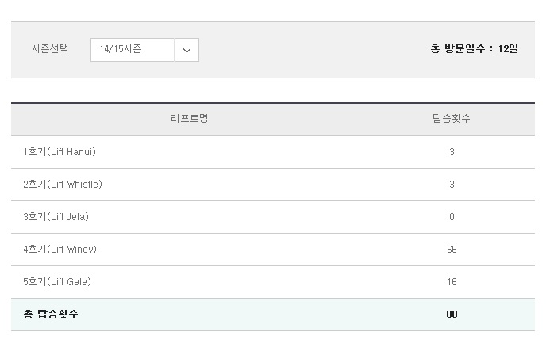Screen dimensions: 550x343
Task: Select the 2호기(Lift Whistle) row
Action: (x=273, y=185)
